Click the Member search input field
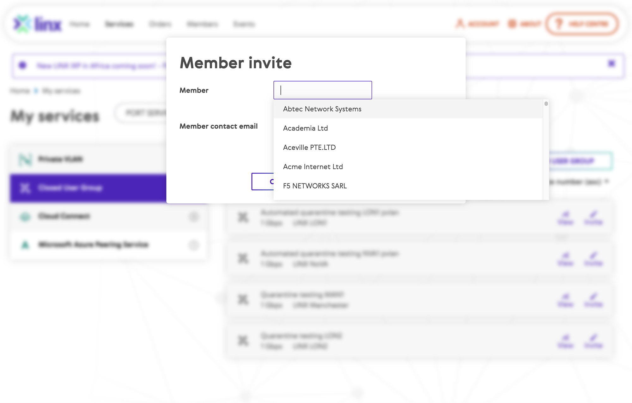 pyautogui.click(x=323, y=90)
